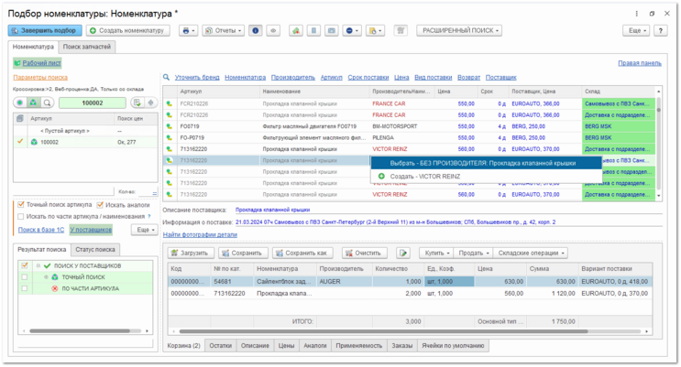Check the ТОЧНЫЙ ПОИСК checkbox
The image size is (681, 367).
[25, 276]
